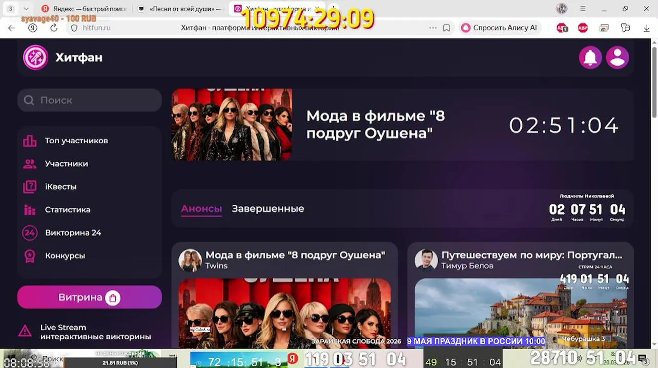658x368 pixels.
Task: Open the tab groups dropdown chevron
Action: click(x=26, y=9)
